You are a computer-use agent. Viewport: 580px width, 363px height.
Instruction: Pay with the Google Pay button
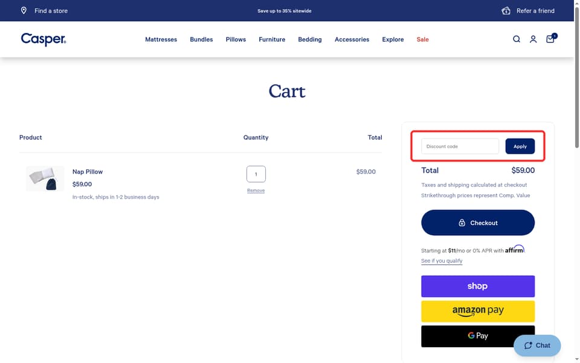tap(477, 336)
